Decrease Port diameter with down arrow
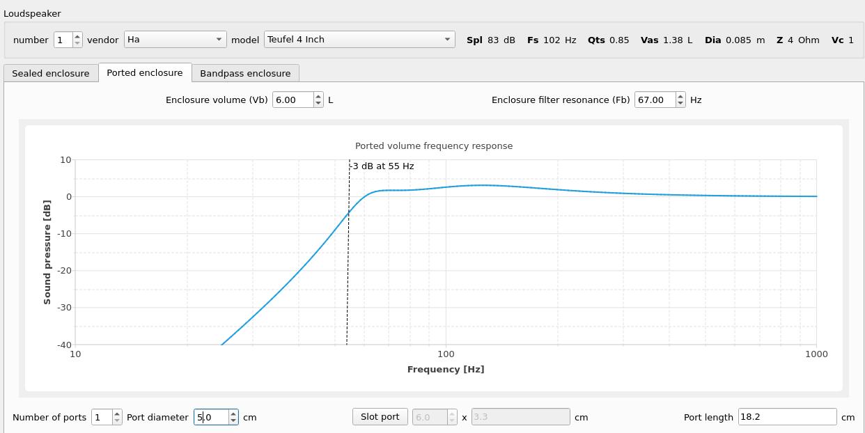865x433 pixels. click(233, 421)
